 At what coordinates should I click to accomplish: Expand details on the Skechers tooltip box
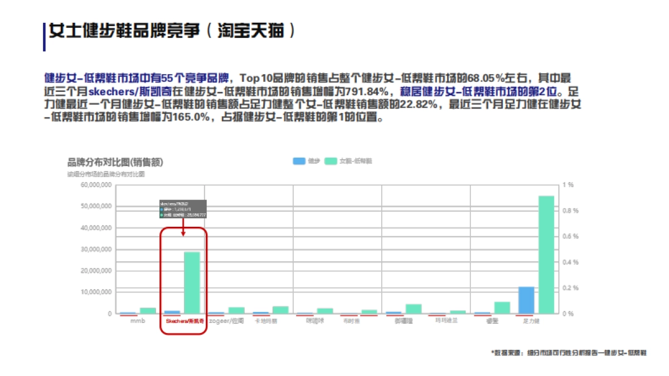pyautogui.click(x=182, y=209)
